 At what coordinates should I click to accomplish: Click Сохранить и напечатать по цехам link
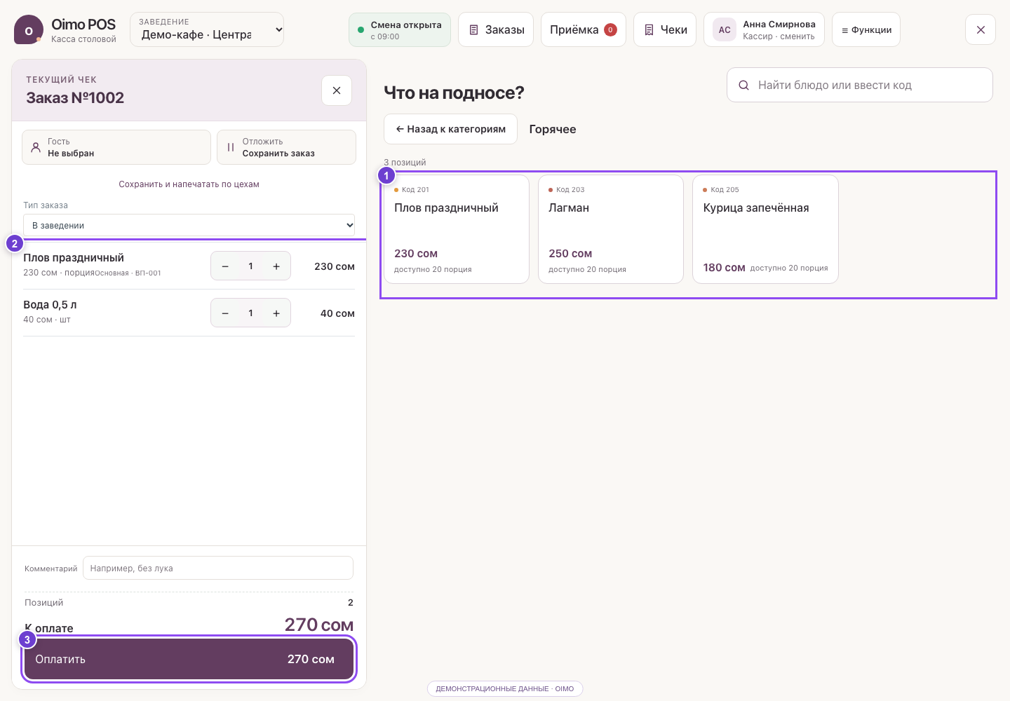point(189,184)
